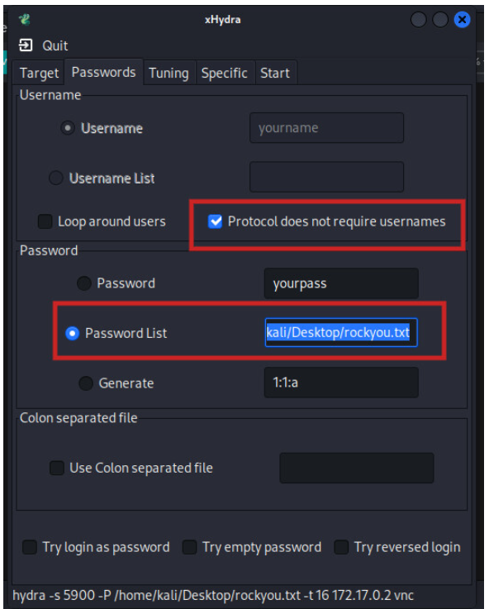Click the yourname username field

[327, 128]
